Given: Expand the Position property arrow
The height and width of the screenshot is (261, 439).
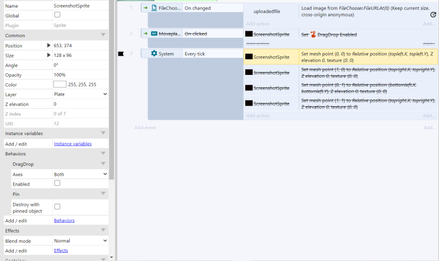Looking at the screenshot, I should (48, 45).
